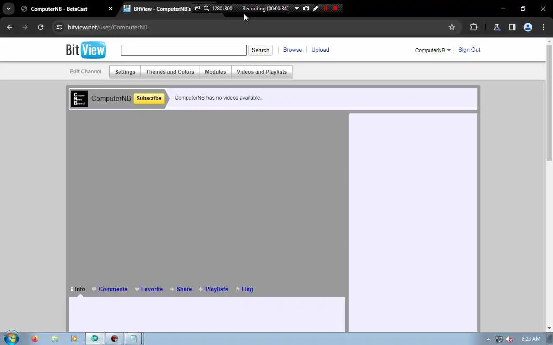Select the Info tab below player

click(x=78, y=289)
